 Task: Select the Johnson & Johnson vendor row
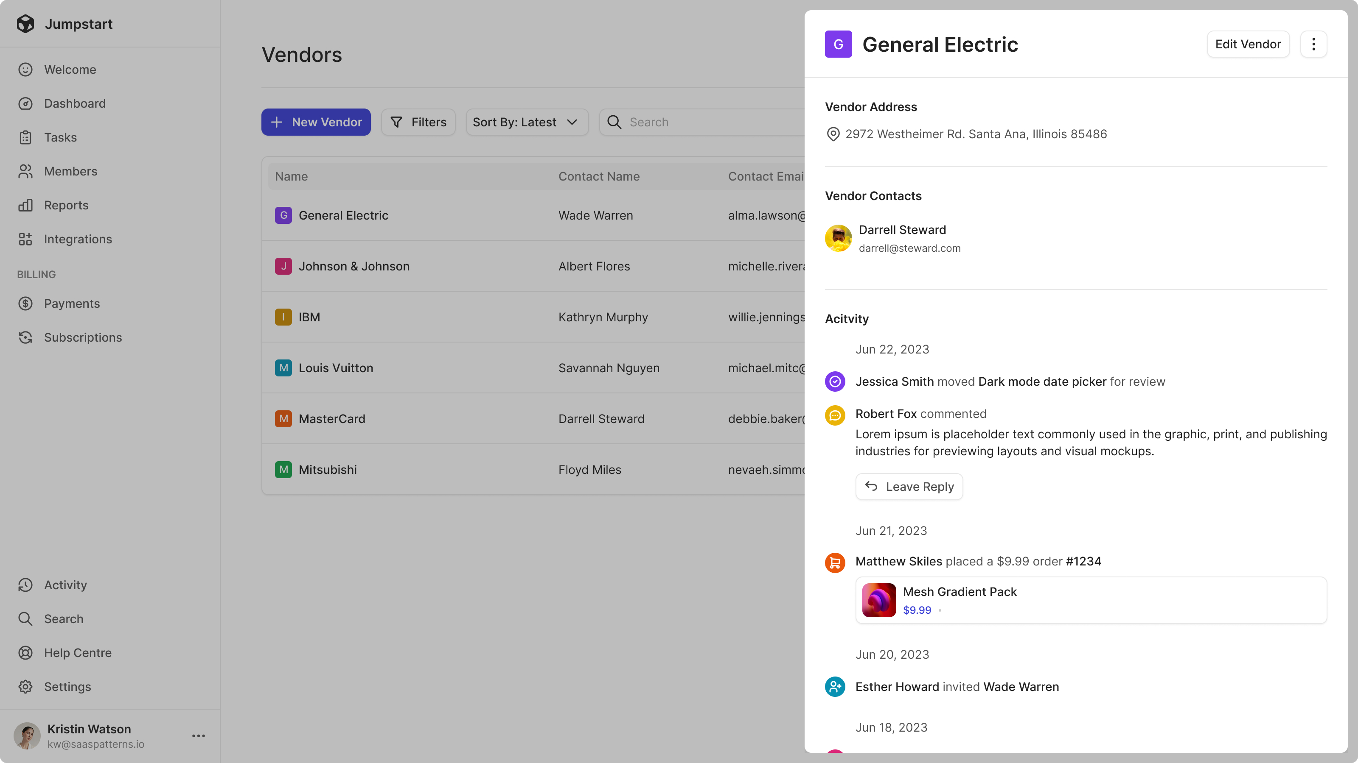point(533,267)
